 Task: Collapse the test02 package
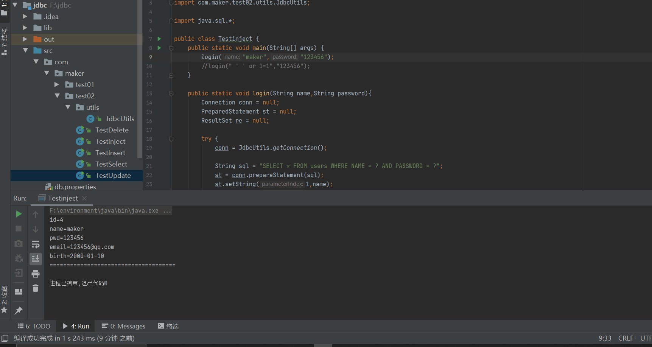(57, 96)
